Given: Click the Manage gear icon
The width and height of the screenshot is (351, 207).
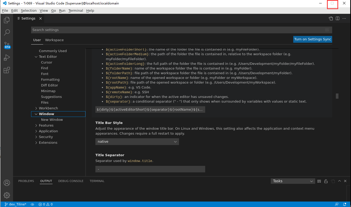Looking at the screenshot, I should coord(7,195).
